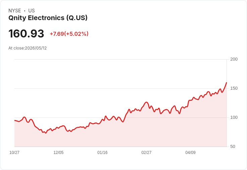Click the 150 price axis label

click(234, 88)
